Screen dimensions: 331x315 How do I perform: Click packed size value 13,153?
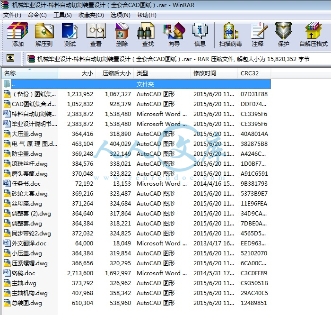point(122,183)
